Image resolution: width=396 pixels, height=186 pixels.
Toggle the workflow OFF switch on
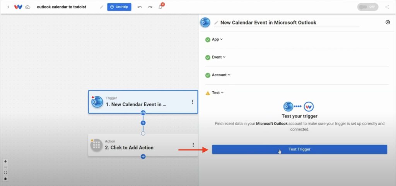(368, 7)
